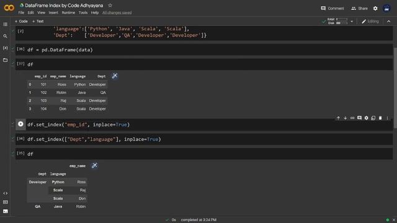Open the search icon in left sidebar
The width and height of the screenshot is (397, 223).
click(5, 36)
